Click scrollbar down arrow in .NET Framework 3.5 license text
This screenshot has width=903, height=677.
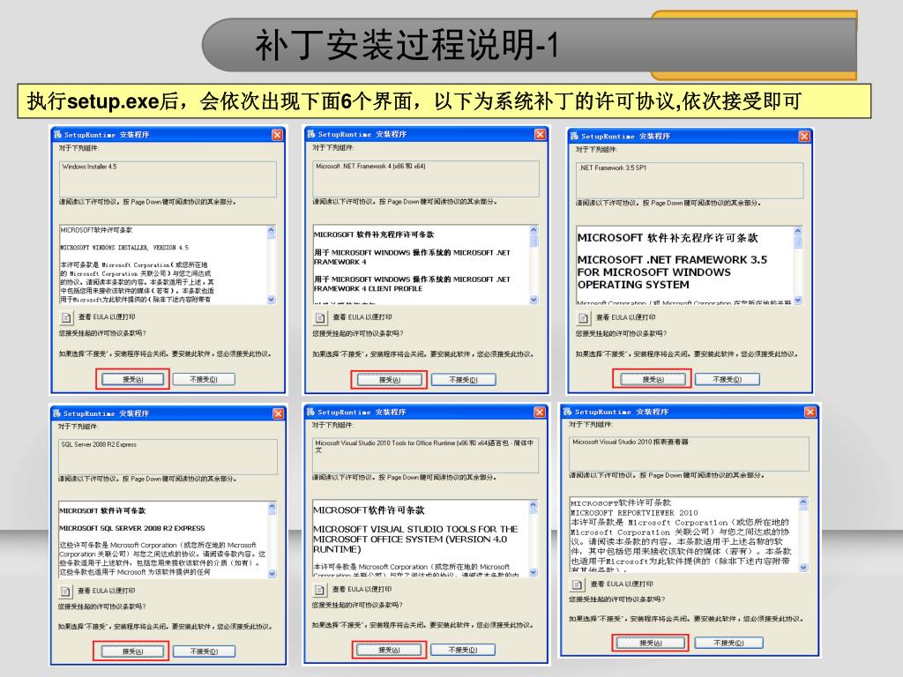(797, 300)
